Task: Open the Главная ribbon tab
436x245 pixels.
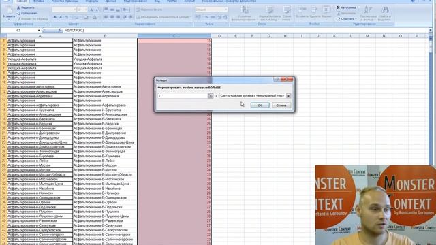Action: point(21,1)
